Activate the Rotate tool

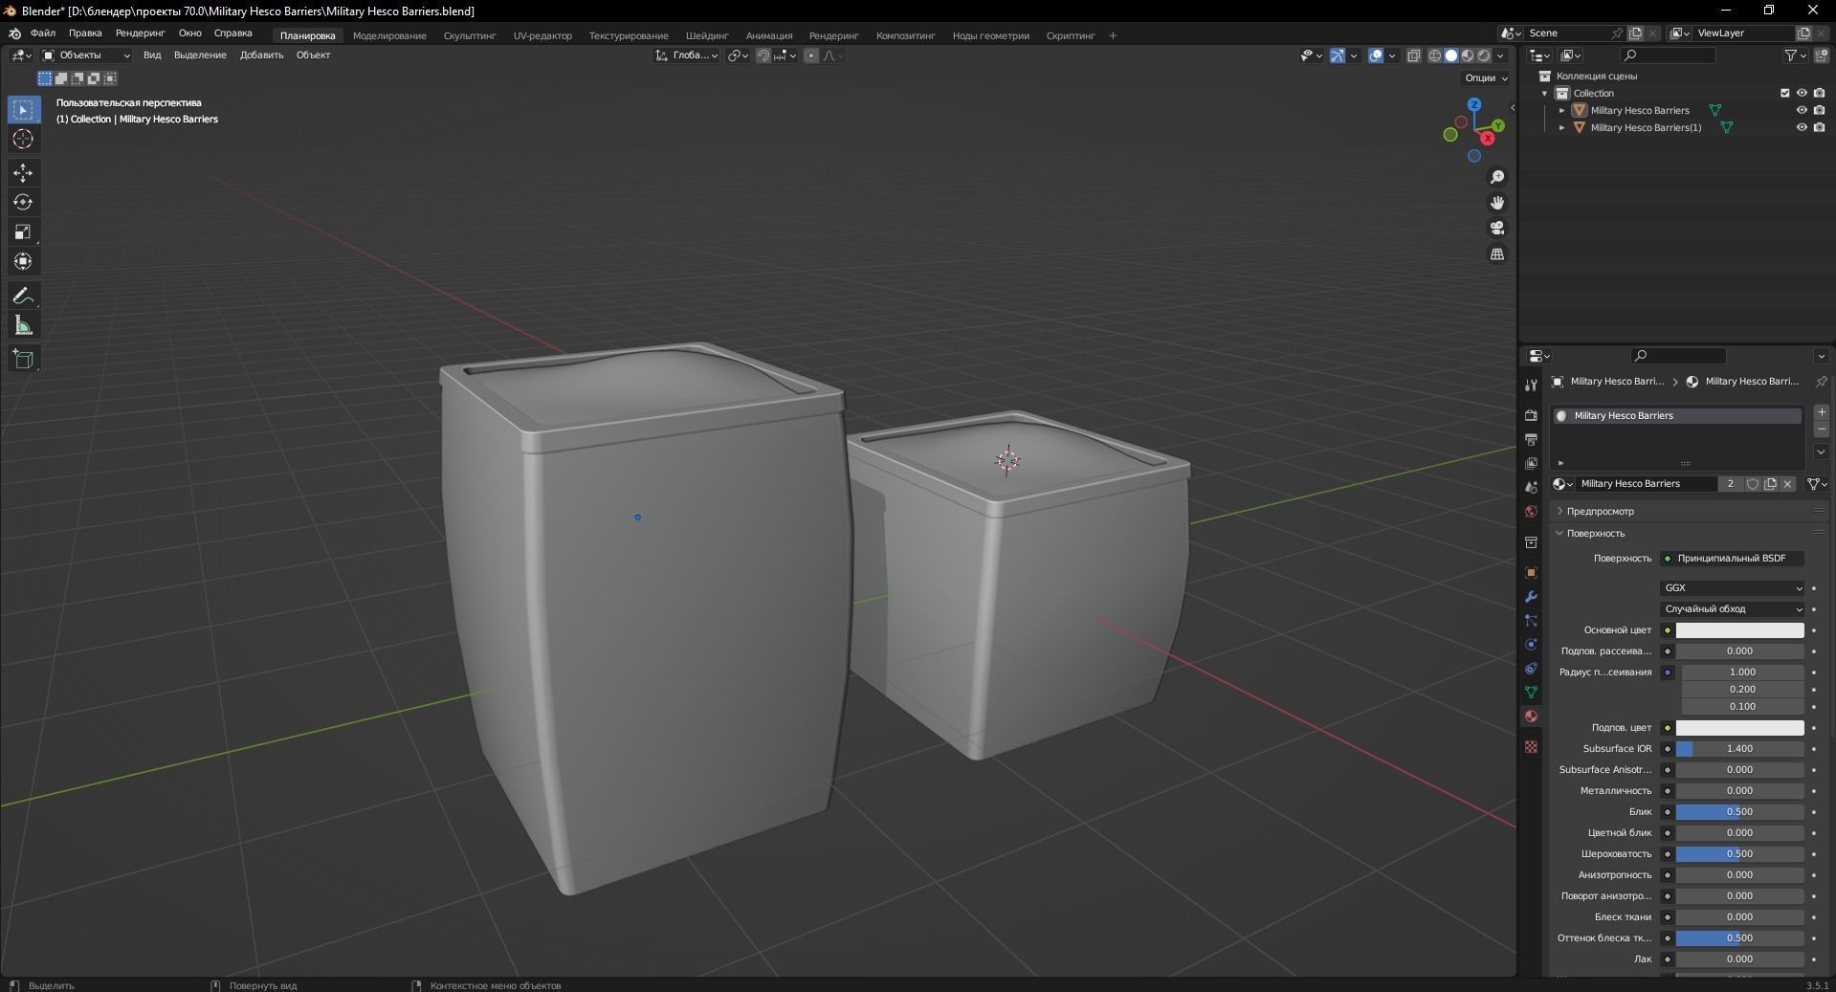coord(23,203)
